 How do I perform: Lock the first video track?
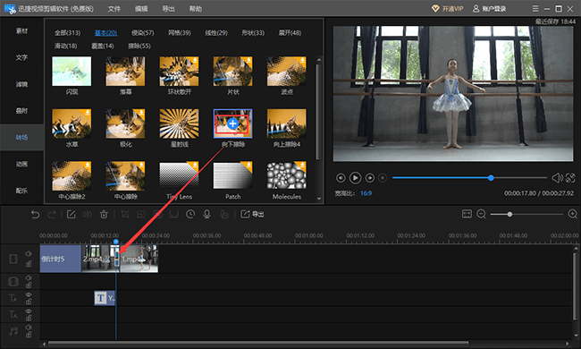pyautogui.click(x=29, y=264)
